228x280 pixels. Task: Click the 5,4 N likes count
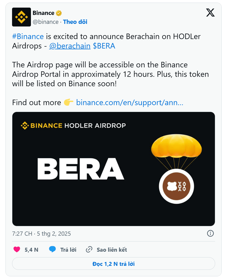pyautogui.click(x=31, y=250)
